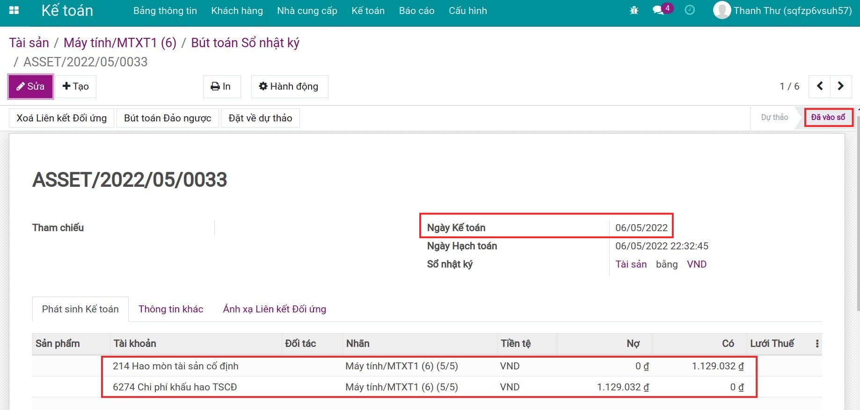Open the Báo cáo menu

pyautogui.click(x=416, y=11)
